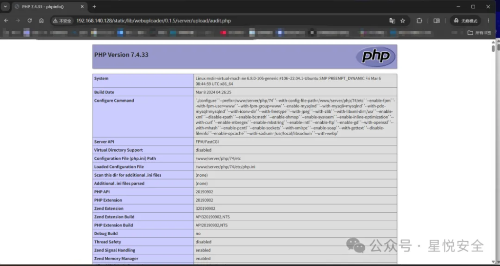The height and width of the screenshot is (266, 500).
Task: Click the FPM/FastCGI value
Action: pos(207,142)
